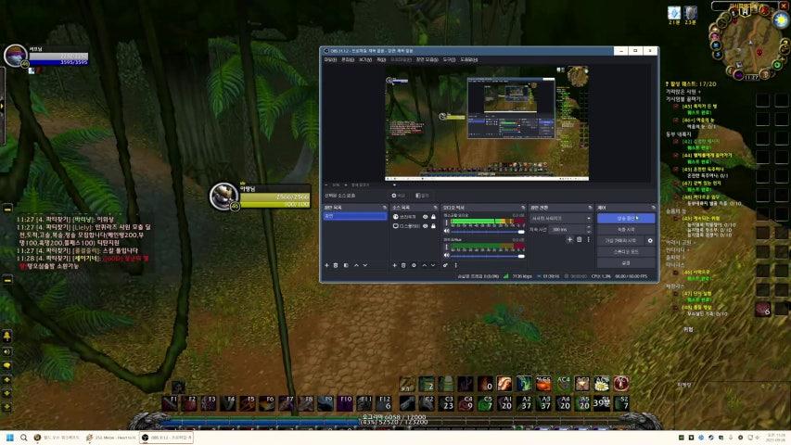Click the F1 action bar slot
Image resolution: width=791 pixels, height=445 pixels.
click(170, 402)
